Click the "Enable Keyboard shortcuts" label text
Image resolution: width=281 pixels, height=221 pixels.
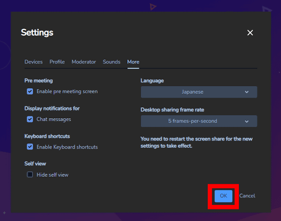[x=67, y=147]
